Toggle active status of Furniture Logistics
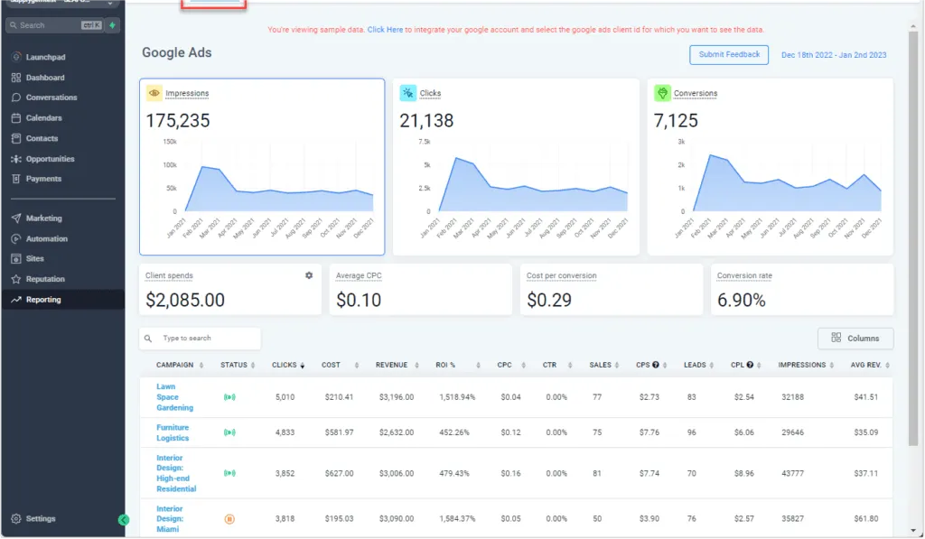Screen dimensions: 925x539 tap(229, 432)
